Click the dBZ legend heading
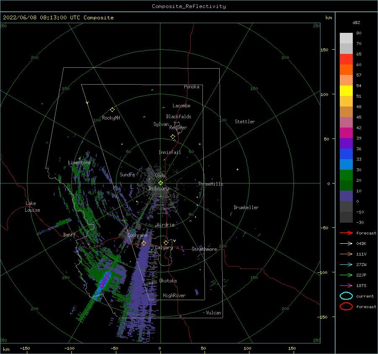This screenshot has width=378, height=354. 356,22
